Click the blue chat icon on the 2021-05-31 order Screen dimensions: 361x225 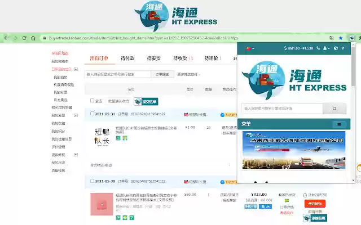tap(222, 115)
